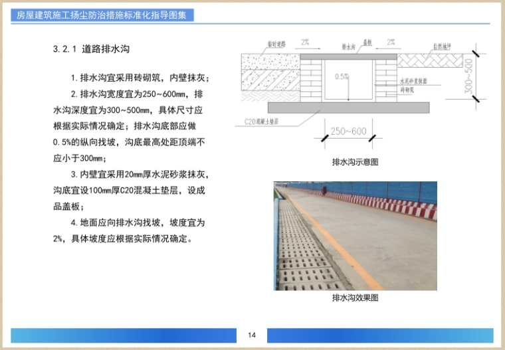Click the left blue footer bar
The width and height of the screenshot is (505, 350).
click(123, 335)
